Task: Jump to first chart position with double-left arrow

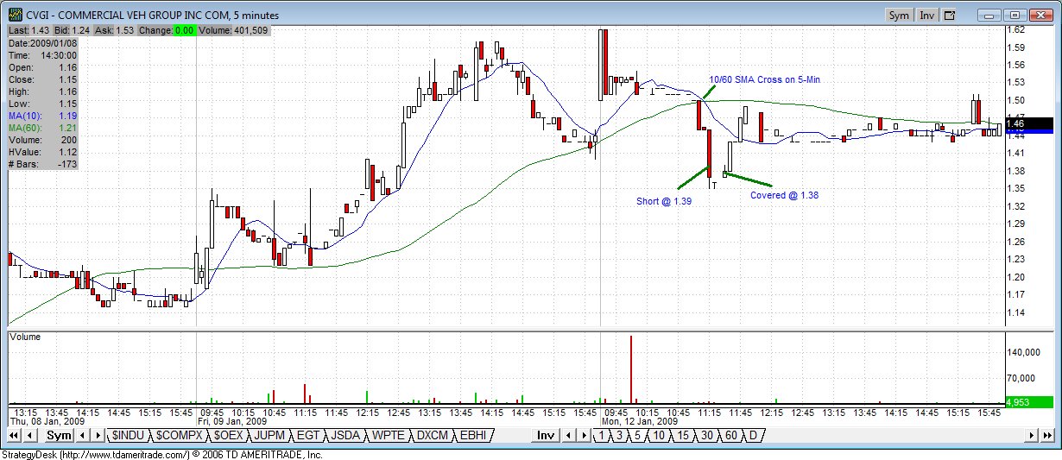Action: pos(14,435)
